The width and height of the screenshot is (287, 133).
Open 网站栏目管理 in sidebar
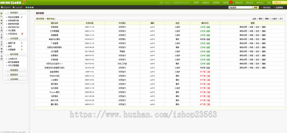pos(13,17)
